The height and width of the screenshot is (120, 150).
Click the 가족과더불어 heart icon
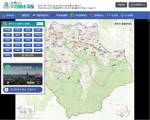[52, 15]
